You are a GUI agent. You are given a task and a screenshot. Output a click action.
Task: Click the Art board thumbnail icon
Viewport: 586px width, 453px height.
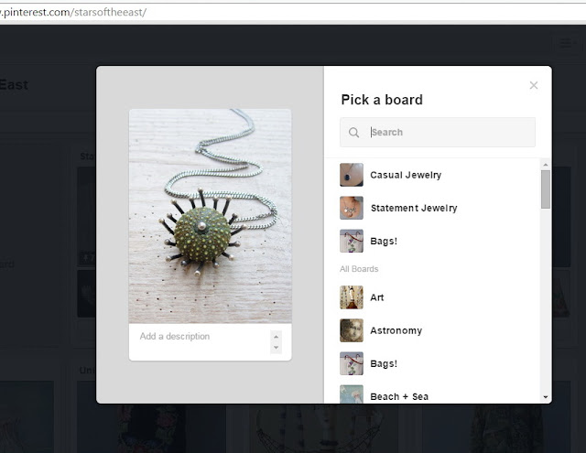[x=352, y=297]
